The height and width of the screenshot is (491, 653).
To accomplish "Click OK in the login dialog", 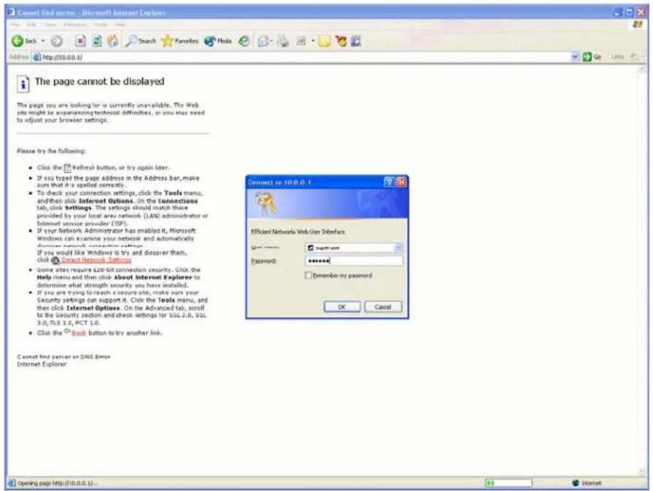I will click(x=342, y=307).
